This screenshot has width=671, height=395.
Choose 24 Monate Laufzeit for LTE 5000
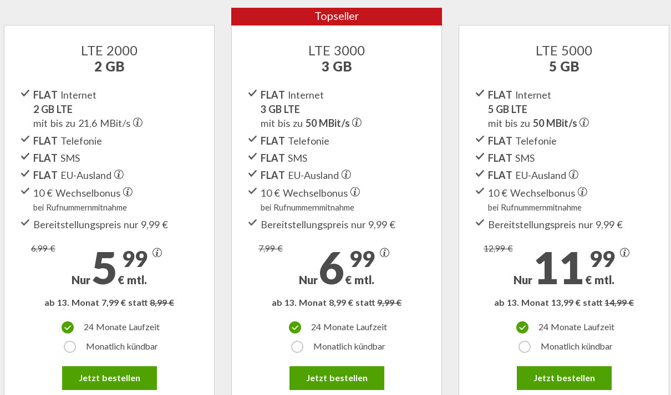pyautogui.click(x=522, y=327)
